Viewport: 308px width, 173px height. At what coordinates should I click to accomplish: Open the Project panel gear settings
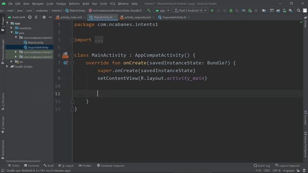pos(44,17)
